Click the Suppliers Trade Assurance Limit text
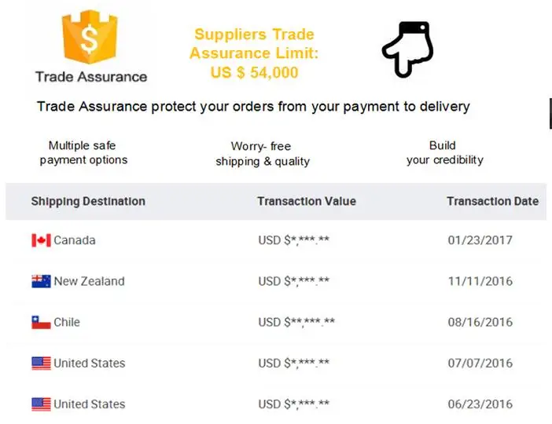 (x=254, y=53)
